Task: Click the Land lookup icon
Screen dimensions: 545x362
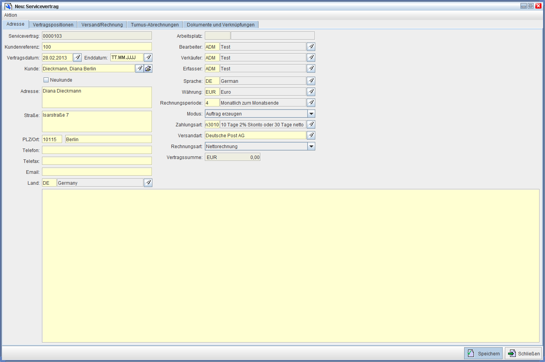Action: pyautogui.click(x=148, y=183)
